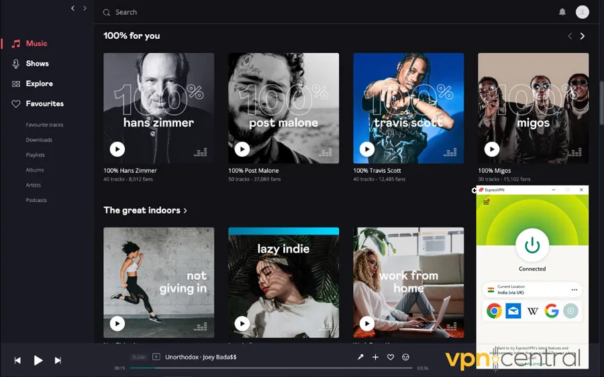Click the FLOW badge in player
The height and width of the screenshot is (377, 604).
139,358
